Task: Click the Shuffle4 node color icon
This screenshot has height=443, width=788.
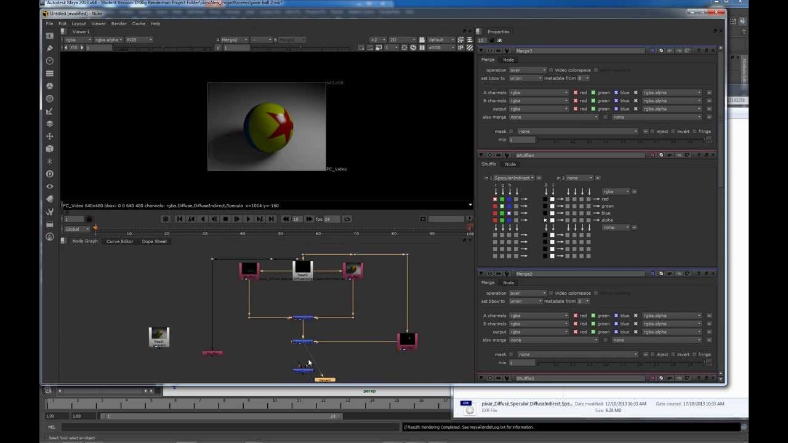Action: click(x=653, y=155)
